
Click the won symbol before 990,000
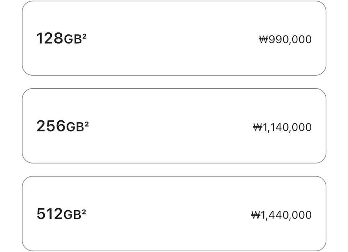[x=263, y=40]
